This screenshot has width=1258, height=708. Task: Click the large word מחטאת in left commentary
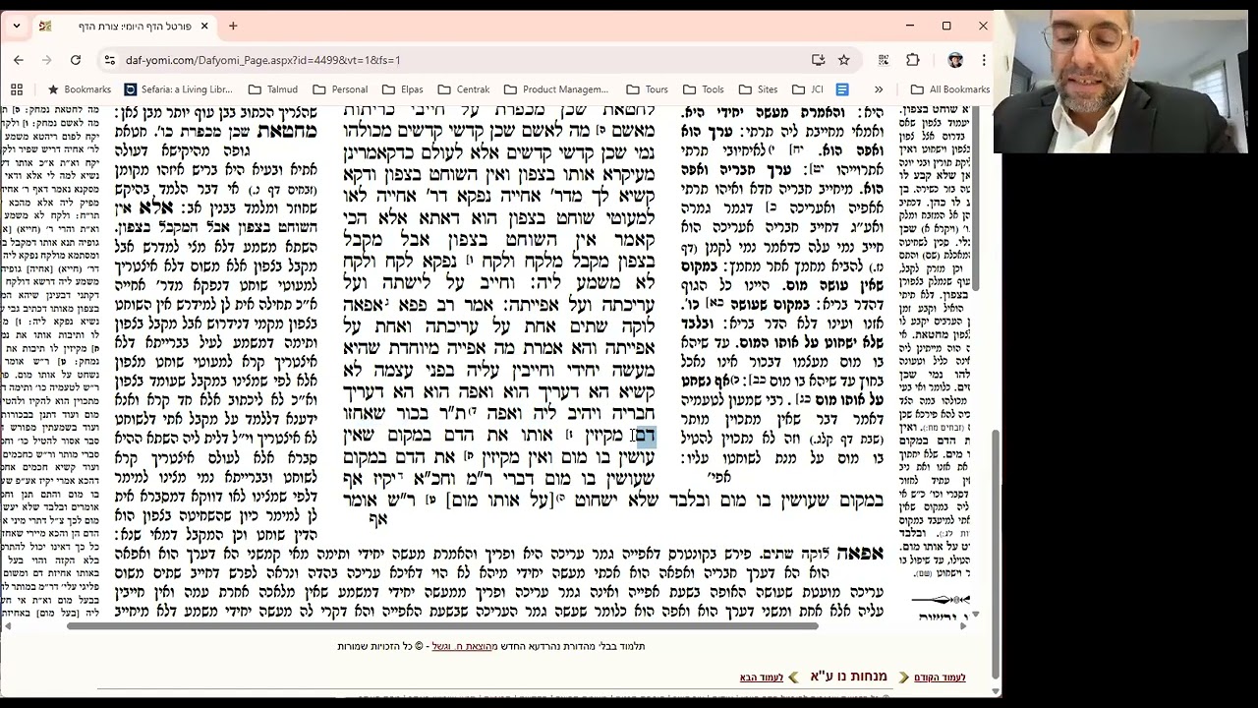287,131
